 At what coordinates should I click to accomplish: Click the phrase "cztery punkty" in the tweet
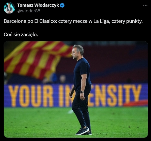pos(127,21)
